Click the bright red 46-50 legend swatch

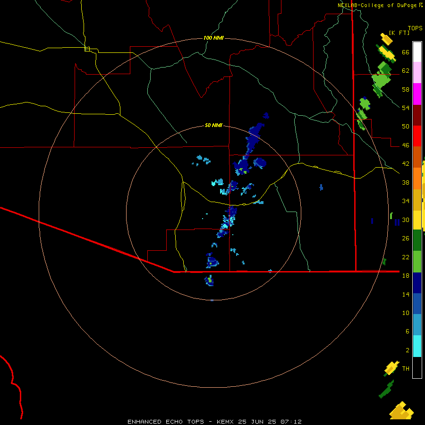point(417,136)
